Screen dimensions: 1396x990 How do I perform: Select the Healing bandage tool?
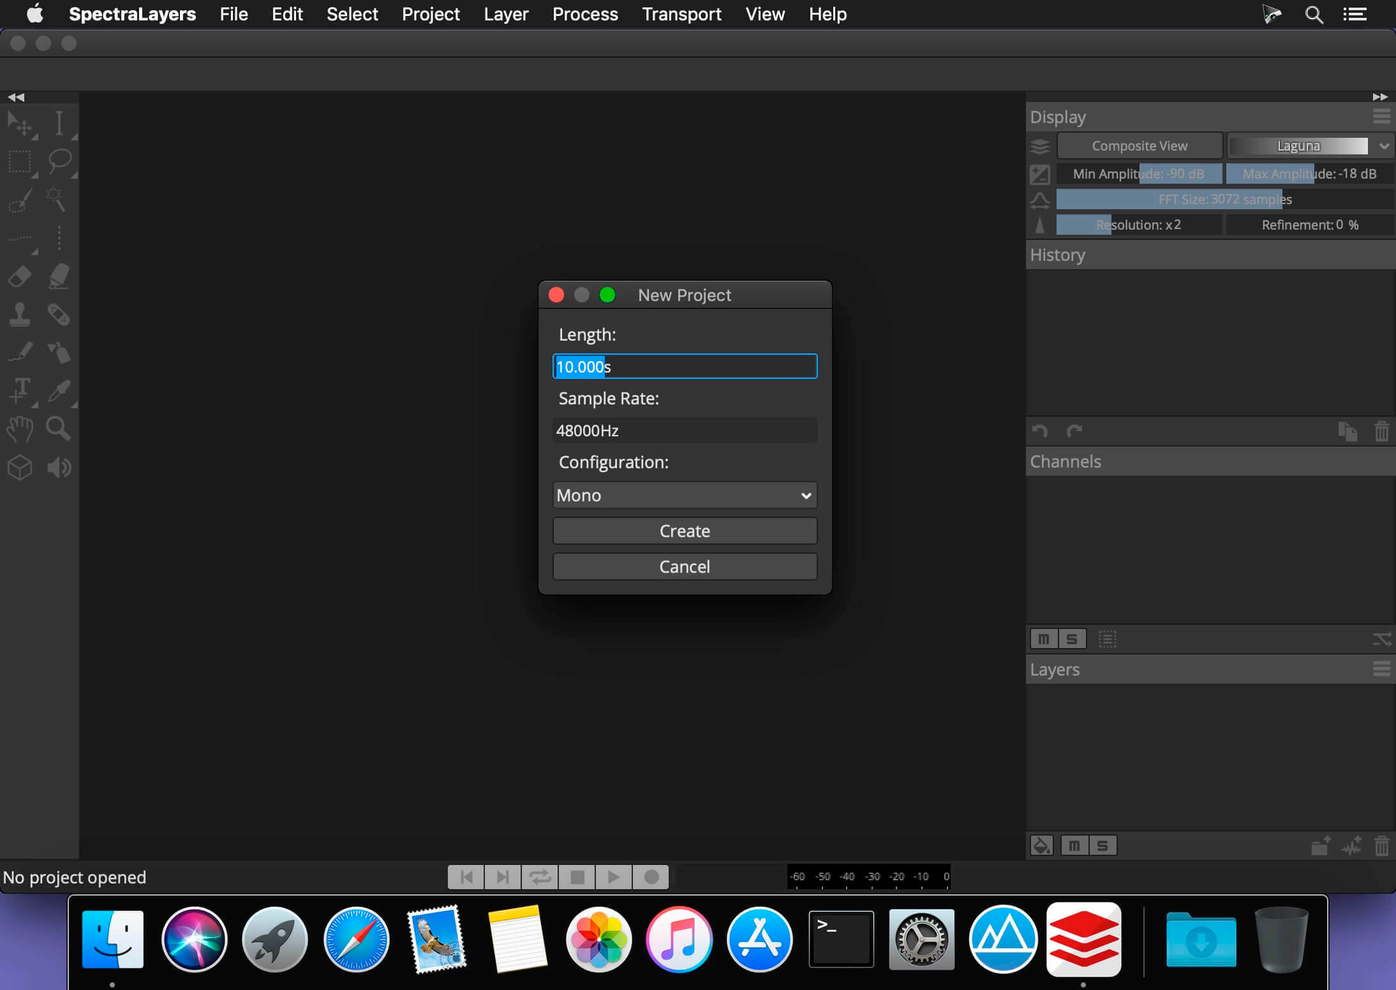[59, 314]
